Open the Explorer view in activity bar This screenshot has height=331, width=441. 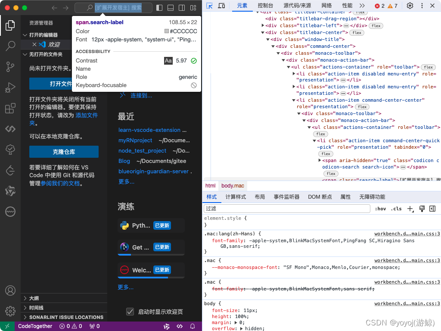10,25
